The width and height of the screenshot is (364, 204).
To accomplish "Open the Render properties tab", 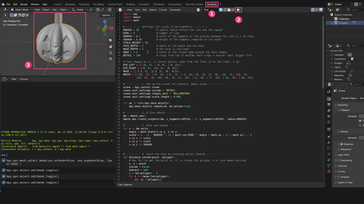I will [329, 99].
